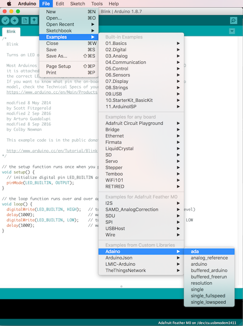
Task: Expand the 02.Digital examples submenu
Action: click(x=141, y=50)
